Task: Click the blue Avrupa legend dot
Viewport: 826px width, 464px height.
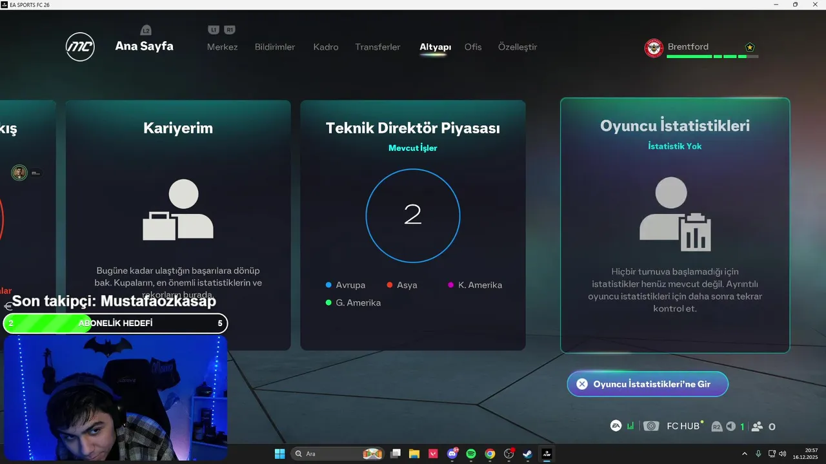Action: pos(328,285)
